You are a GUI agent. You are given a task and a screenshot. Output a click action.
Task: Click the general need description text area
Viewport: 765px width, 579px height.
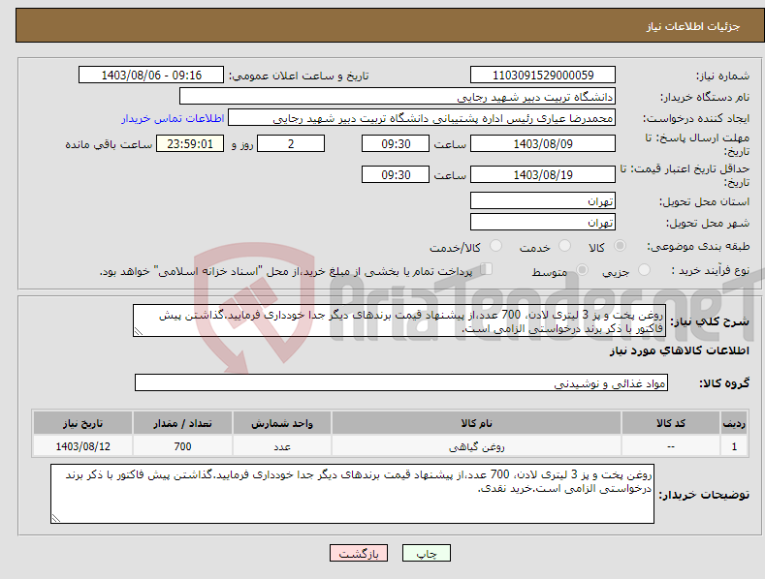(399, 320)
